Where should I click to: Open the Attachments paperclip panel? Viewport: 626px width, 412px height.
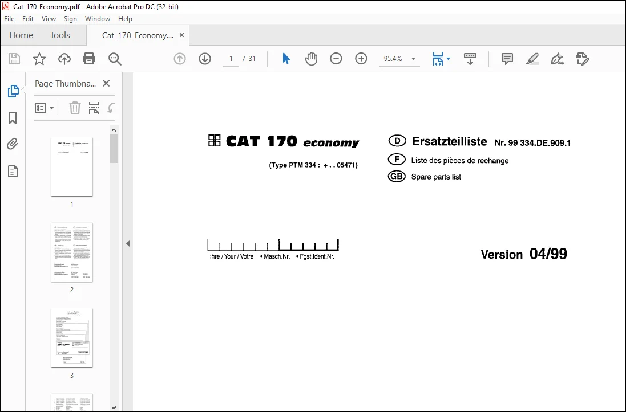point(13,144)
